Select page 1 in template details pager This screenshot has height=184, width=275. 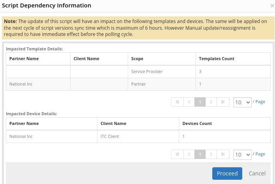click(200, 102)
